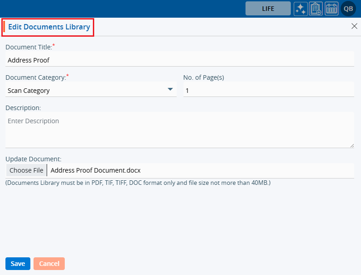Open the QB user profile avatar
This screenshot has height=275, width=361.
(x=348, y=9)
